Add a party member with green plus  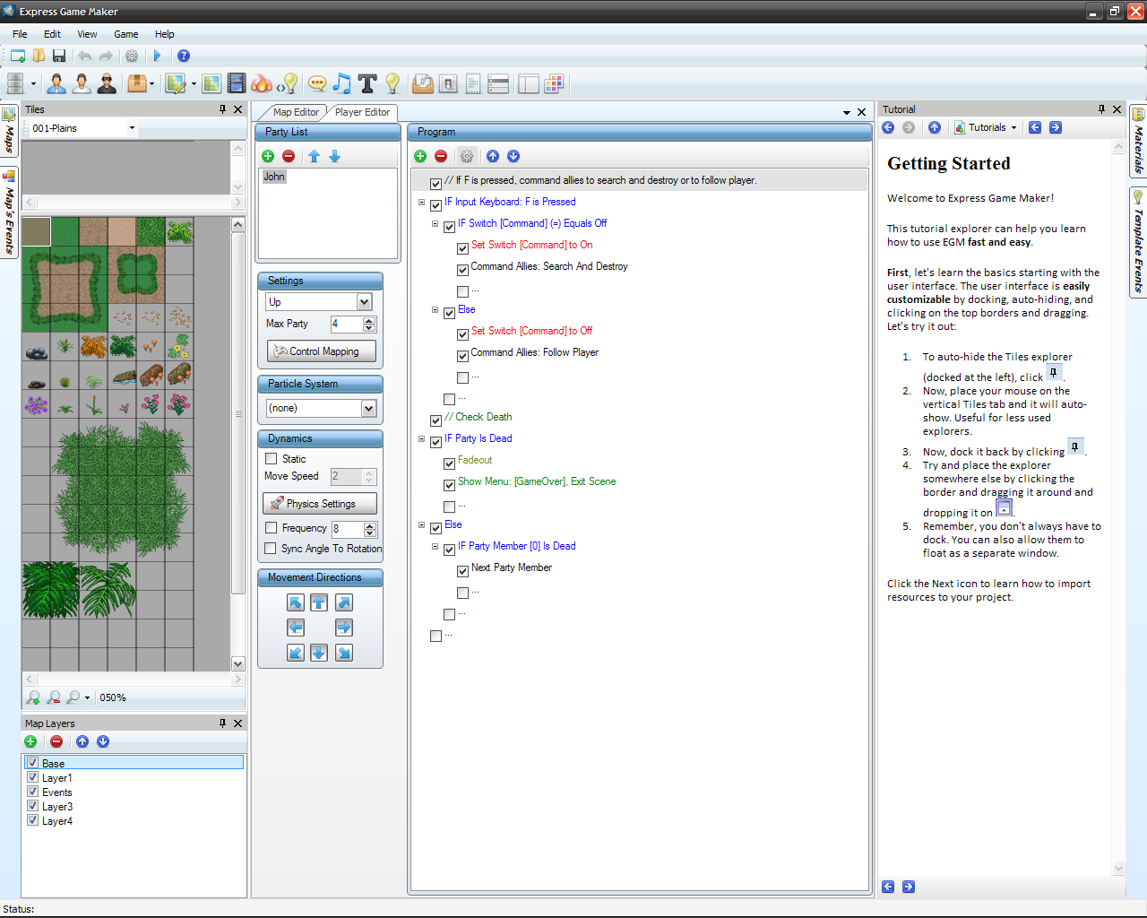coord(268,156)
